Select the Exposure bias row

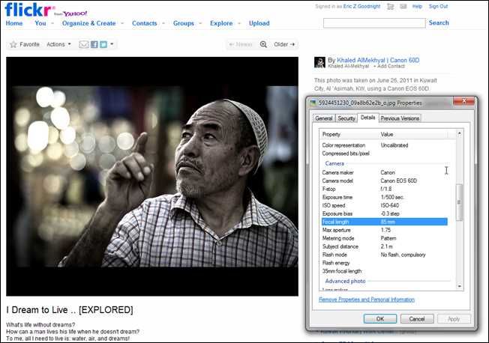[x=384, y=213]
